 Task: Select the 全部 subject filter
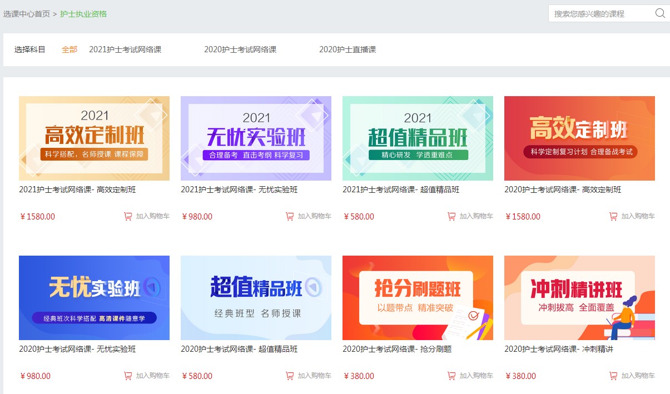69,49
